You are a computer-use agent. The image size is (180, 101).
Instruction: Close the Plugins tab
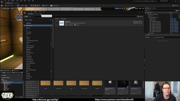click(41, 14)
